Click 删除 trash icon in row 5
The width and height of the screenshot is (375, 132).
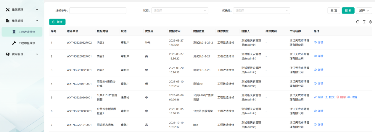[x=338, y=97]
